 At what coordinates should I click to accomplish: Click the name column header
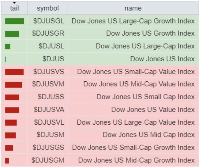(x=133, y=8)
